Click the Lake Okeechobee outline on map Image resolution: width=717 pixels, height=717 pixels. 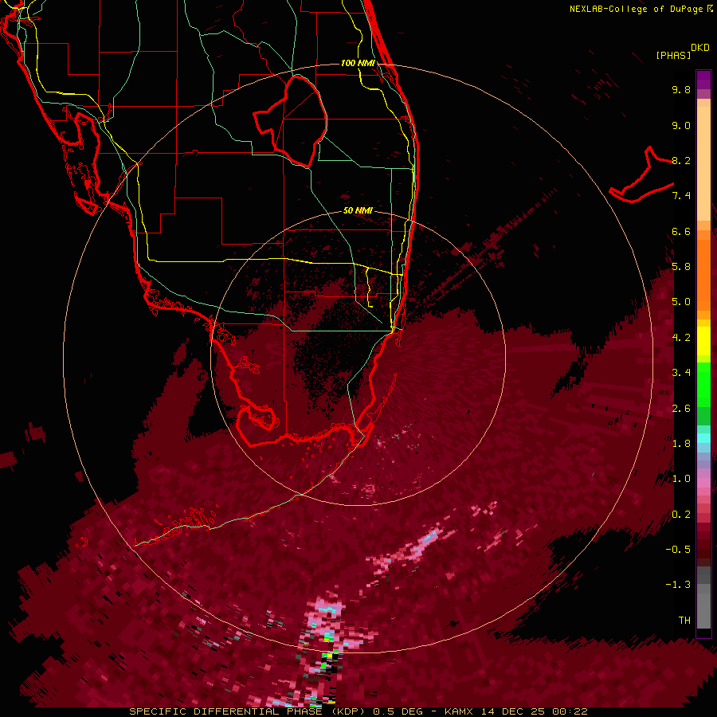click(x=291, y=121)
